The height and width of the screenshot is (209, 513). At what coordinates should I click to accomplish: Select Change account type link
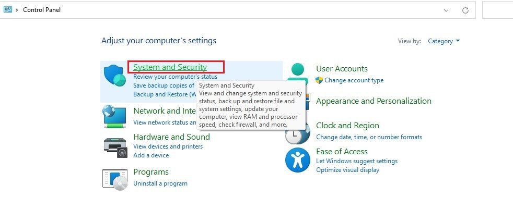coord(354,80)
